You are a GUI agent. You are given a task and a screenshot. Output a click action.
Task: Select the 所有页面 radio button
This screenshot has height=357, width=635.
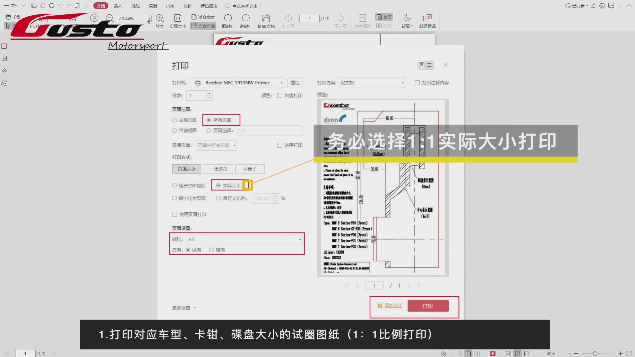pos(209,120)
